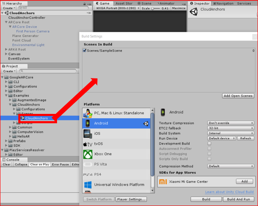Viewport: 258px width, 206px height.
Task: Select the iOS platform icon
Action: click(88, 133)
